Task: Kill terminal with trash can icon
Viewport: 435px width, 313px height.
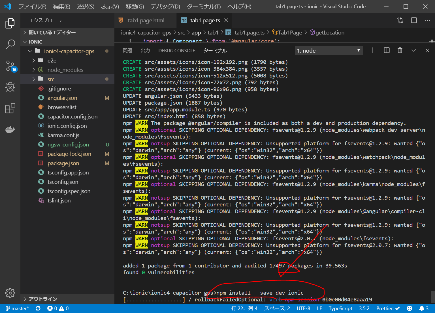Action: (x=400, y=50)
